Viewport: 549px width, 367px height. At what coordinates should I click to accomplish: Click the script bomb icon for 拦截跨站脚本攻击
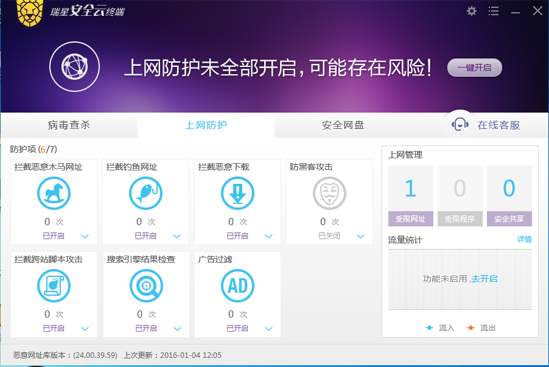point(54,286)
